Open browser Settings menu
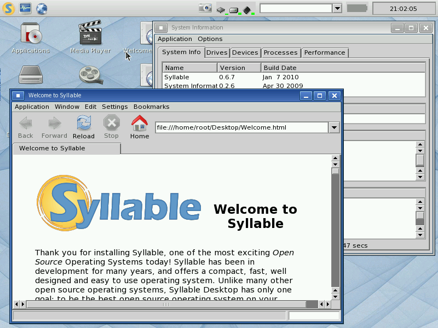 pos(115,107)
